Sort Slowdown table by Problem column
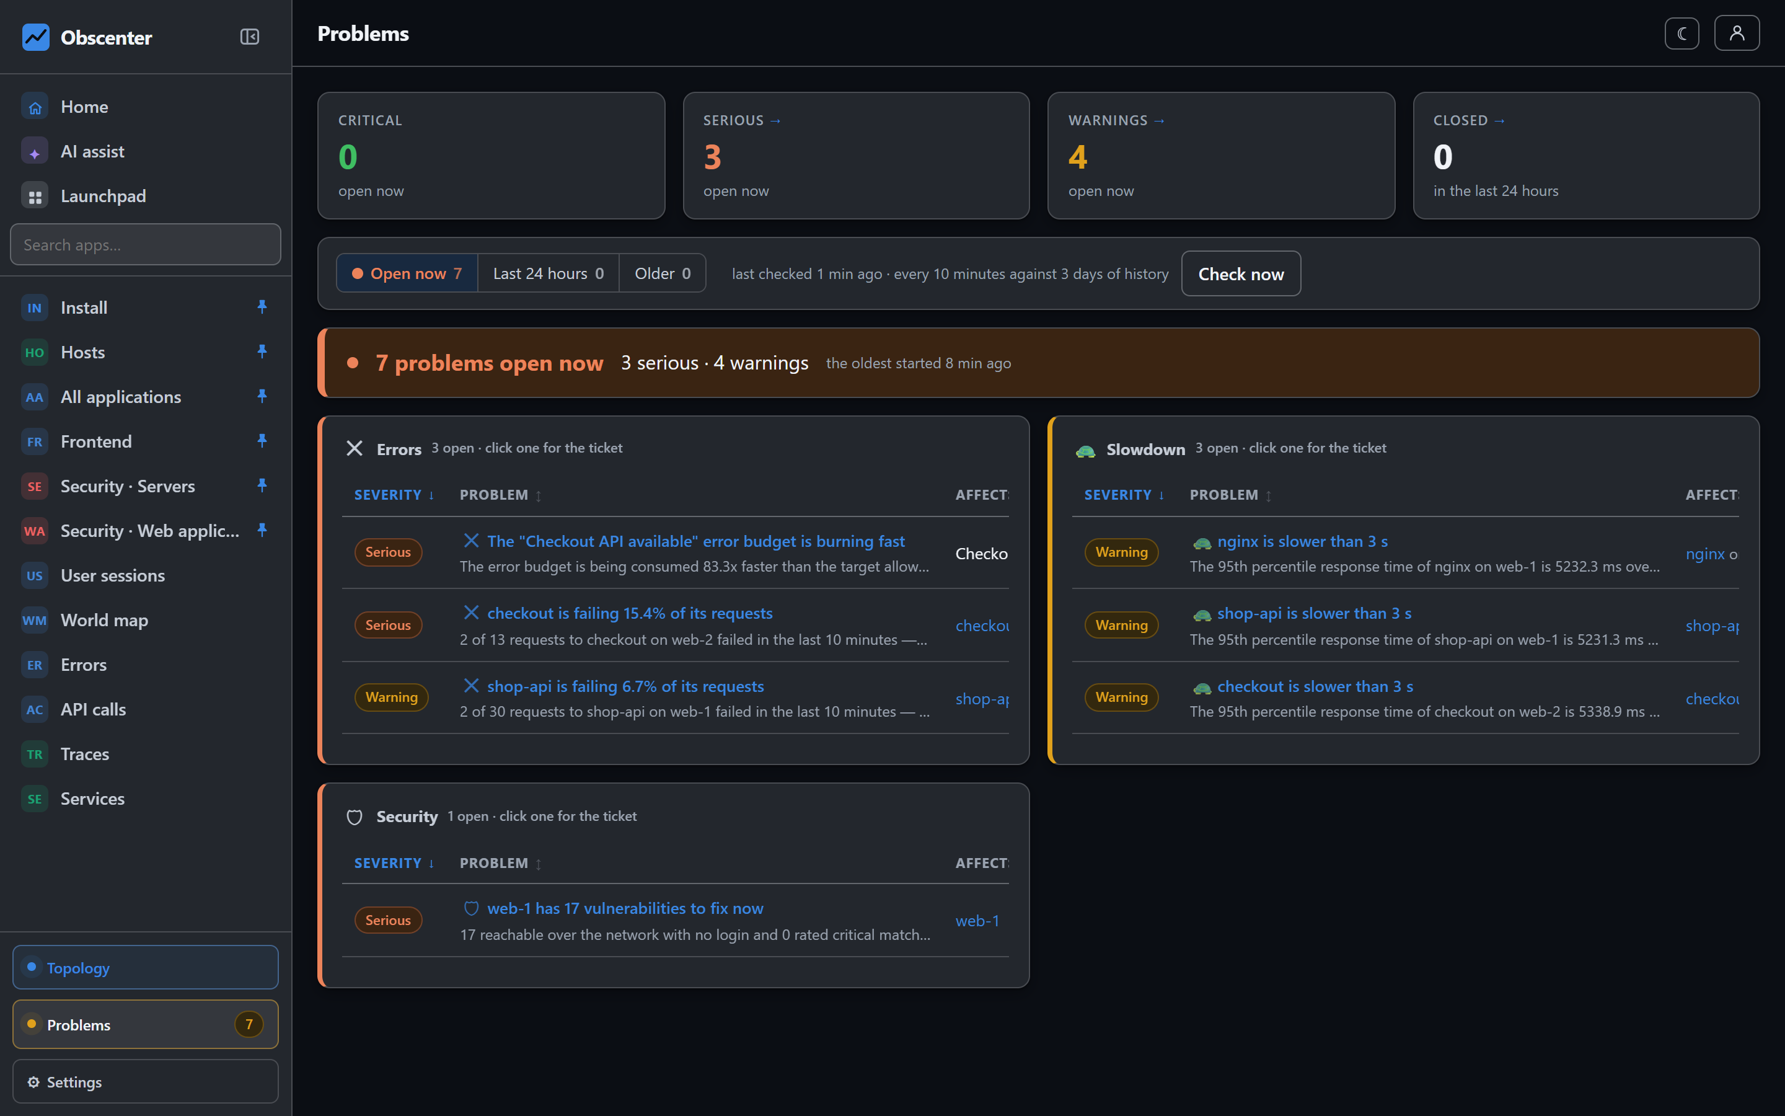Viewport: 1785px width, 1116px height. 1231,495
